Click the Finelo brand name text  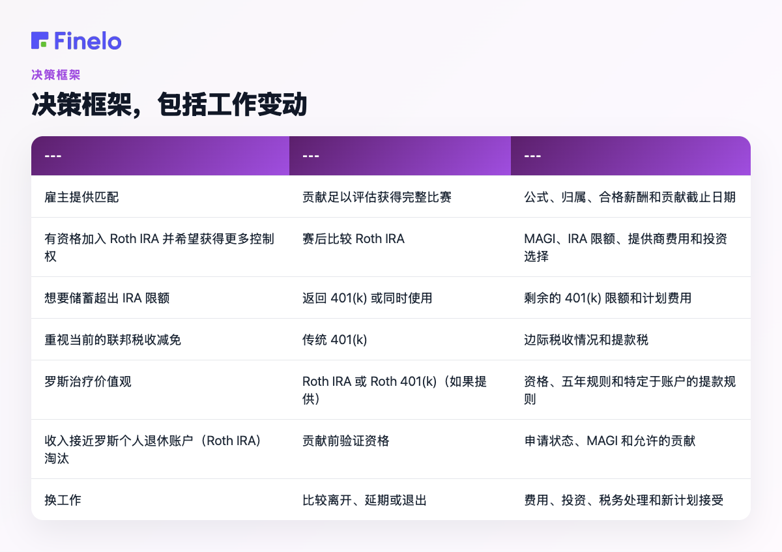point(88,40)
